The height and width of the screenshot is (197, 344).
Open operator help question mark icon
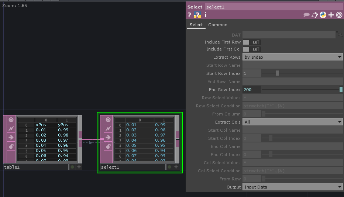(x=189, y=15)
